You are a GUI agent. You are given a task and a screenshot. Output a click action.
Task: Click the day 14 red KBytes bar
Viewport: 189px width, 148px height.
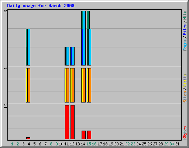(x=83, y=135)
